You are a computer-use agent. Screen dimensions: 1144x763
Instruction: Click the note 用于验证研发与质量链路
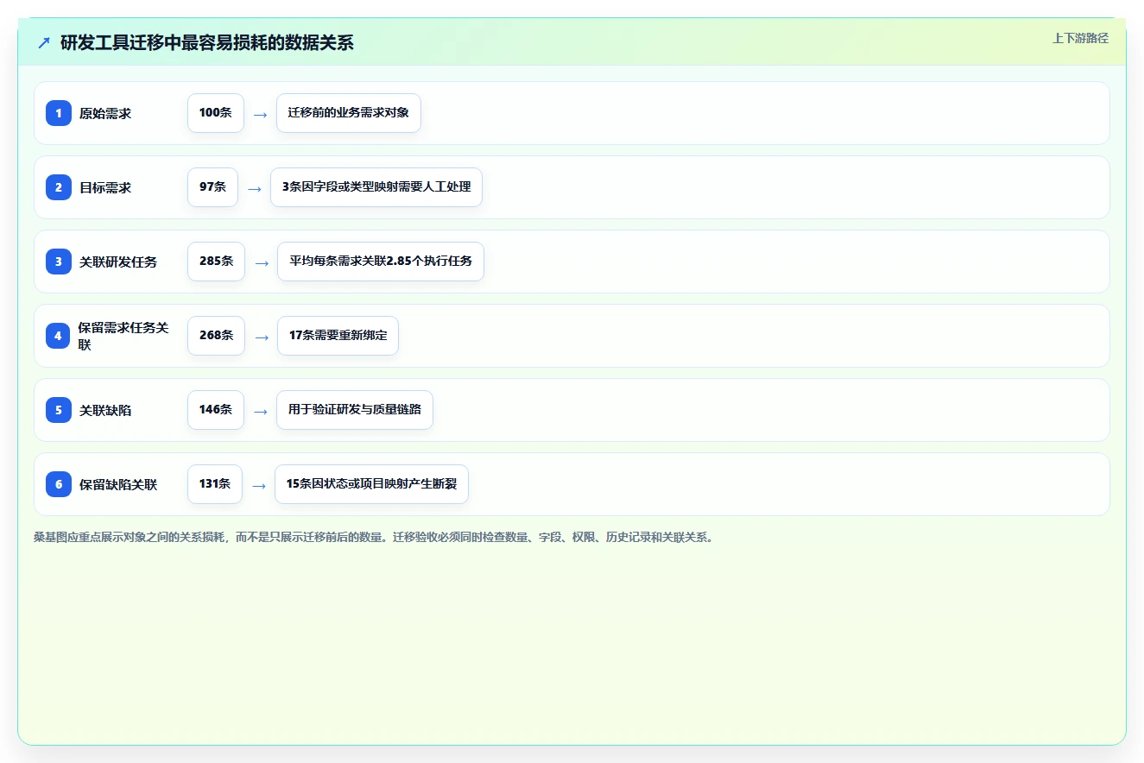355,410
